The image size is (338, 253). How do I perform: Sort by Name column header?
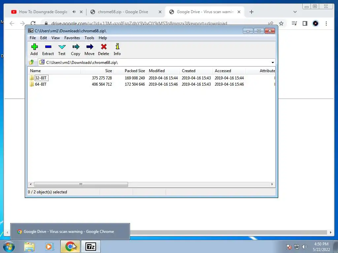[54, 71]
